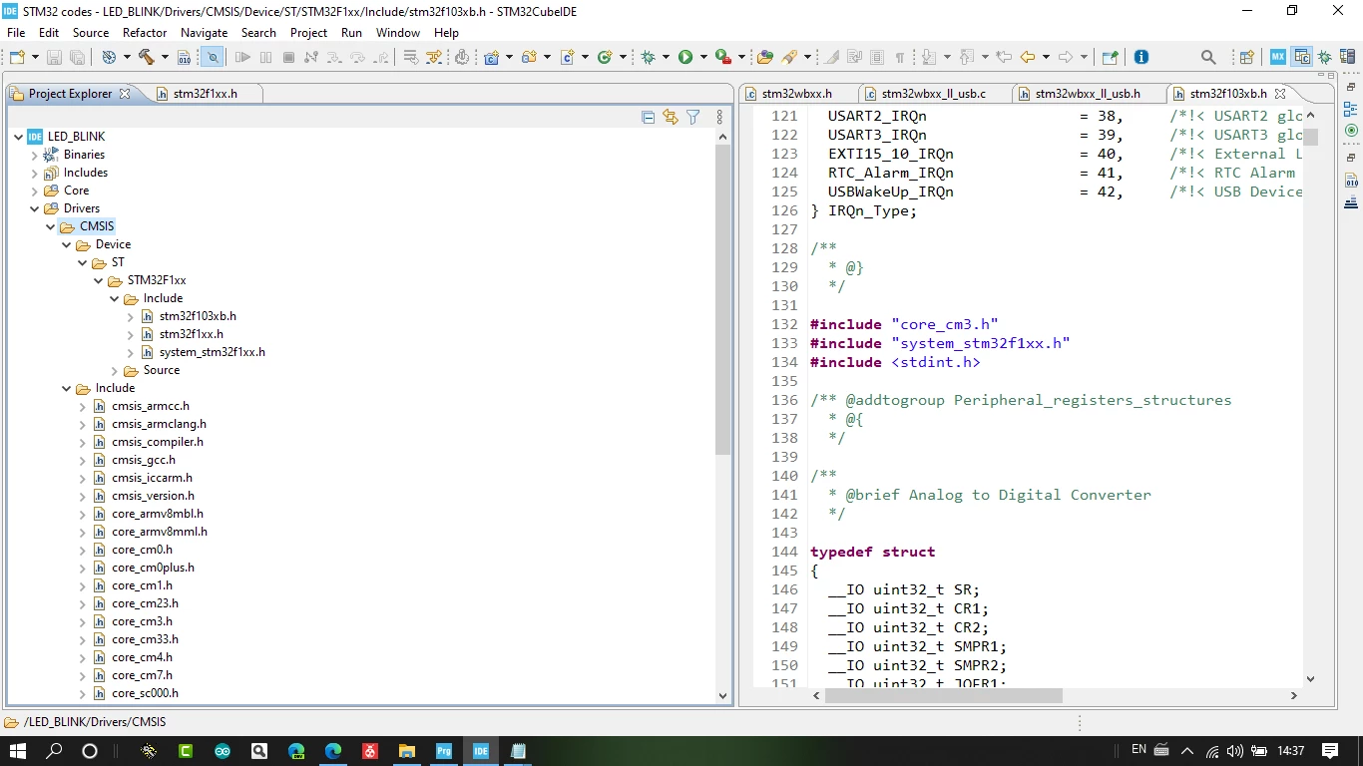Collapse the LED_BLINK project node
Screen dimensions: 1363x766
tap(19, 137)
